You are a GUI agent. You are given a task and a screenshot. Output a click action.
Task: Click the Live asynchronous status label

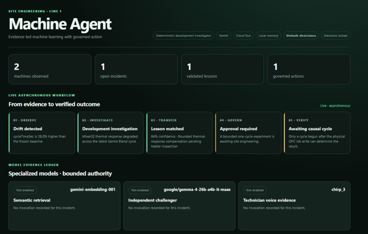coord(335,106)
